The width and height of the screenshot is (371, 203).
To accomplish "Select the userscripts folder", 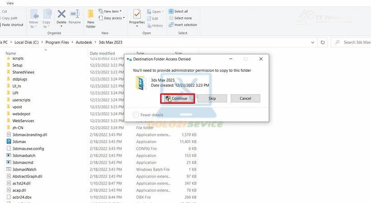I will [x=21, y=100].
